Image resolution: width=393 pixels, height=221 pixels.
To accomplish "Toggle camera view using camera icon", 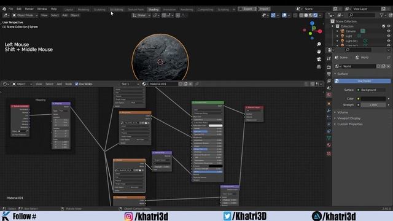I will click(x=319, y=59).
